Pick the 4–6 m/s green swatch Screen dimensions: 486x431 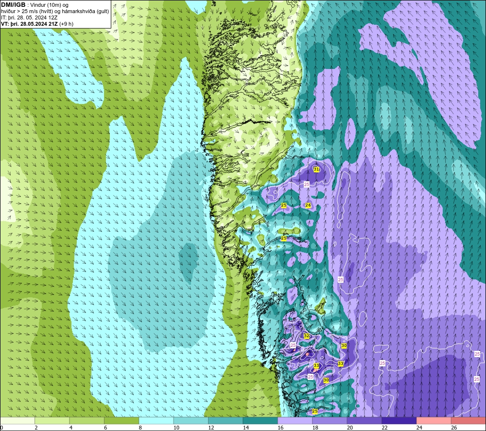pos(87,420)
